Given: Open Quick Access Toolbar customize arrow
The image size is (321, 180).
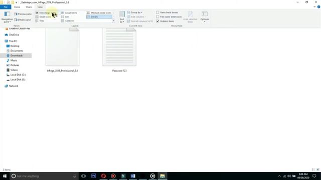Looking at the screenshot, I should coord(17,2).
